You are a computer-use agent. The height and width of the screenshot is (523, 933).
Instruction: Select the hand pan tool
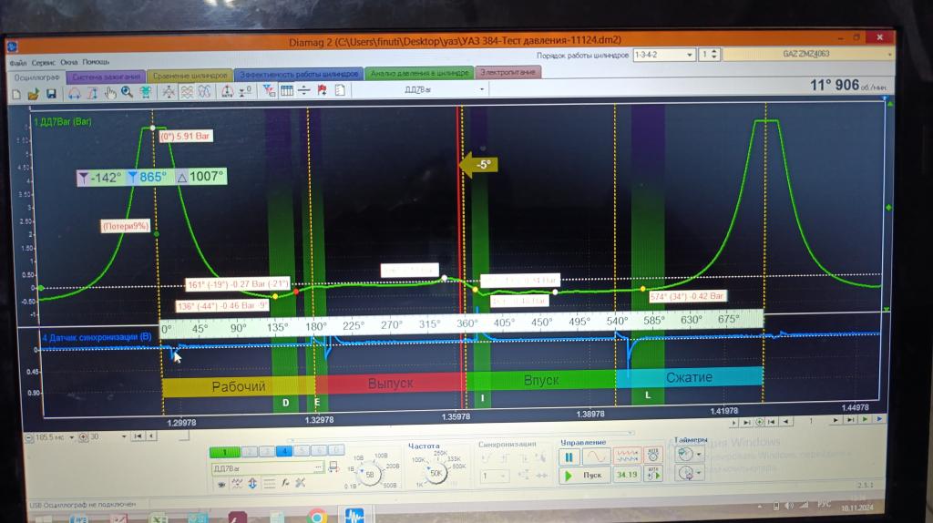(x=110, y=92)
